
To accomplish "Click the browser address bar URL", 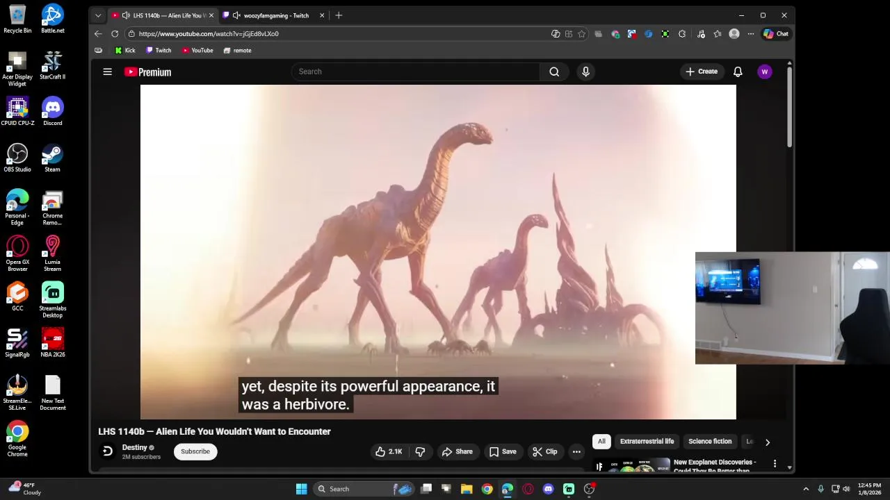I will [209, 33].
